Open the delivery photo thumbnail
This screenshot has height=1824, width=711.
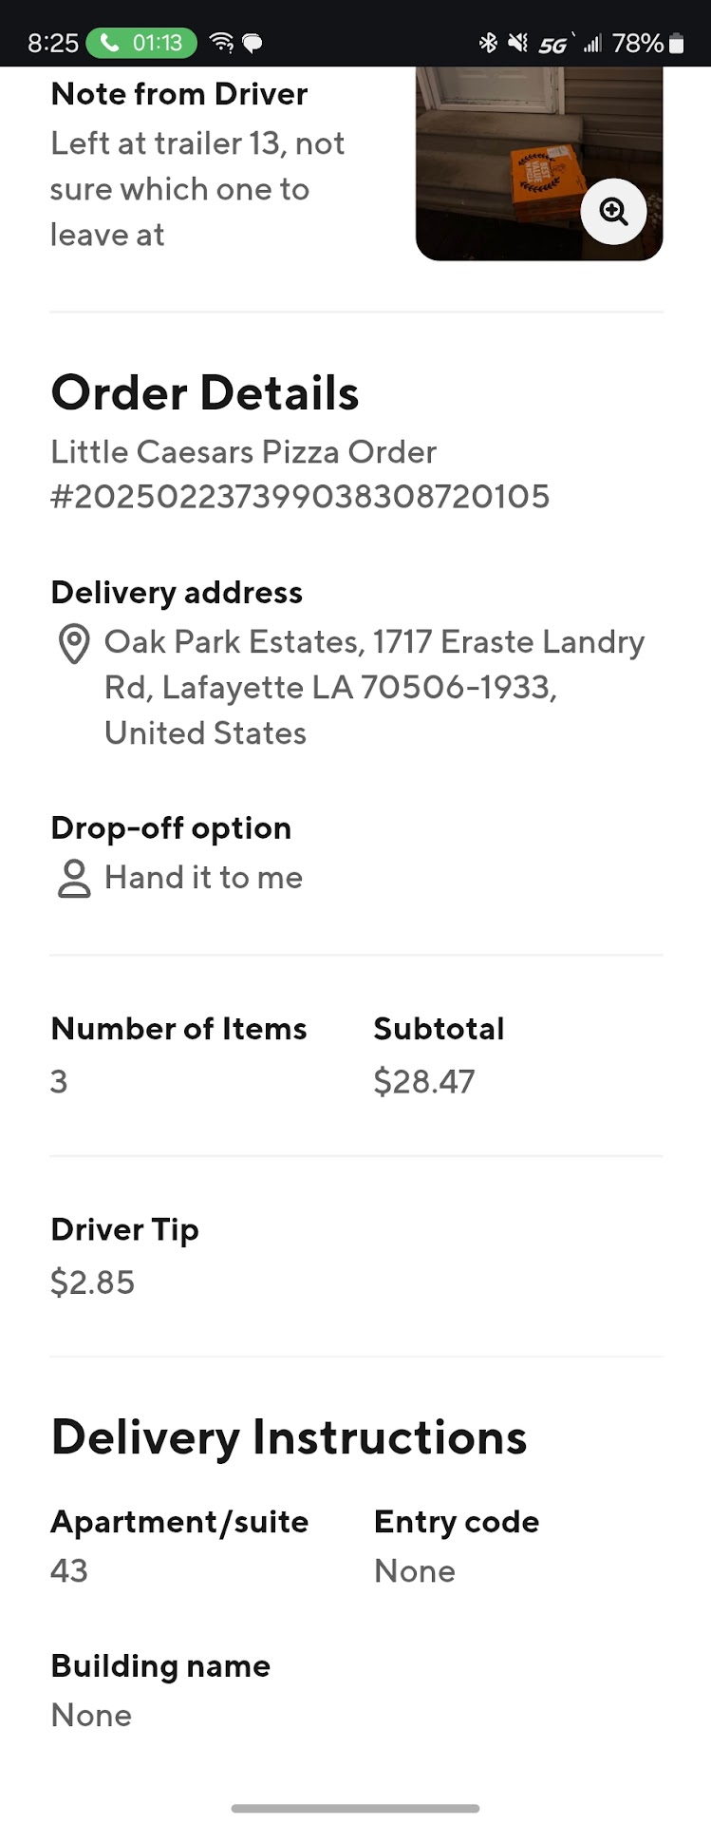pos(513,161)
